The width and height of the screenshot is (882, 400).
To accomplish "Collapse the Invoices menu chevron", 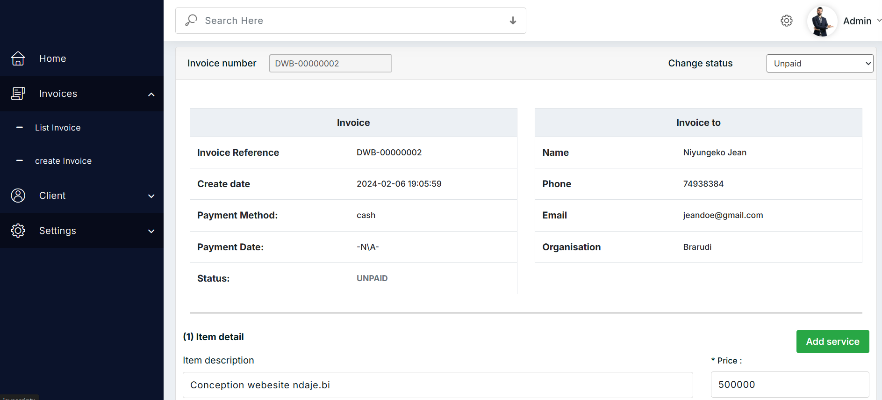I will point(151,95).
